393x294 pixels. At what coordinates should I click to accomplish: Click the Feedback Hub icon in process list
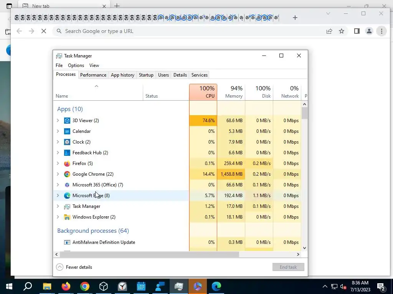click(x=67, y=153)
